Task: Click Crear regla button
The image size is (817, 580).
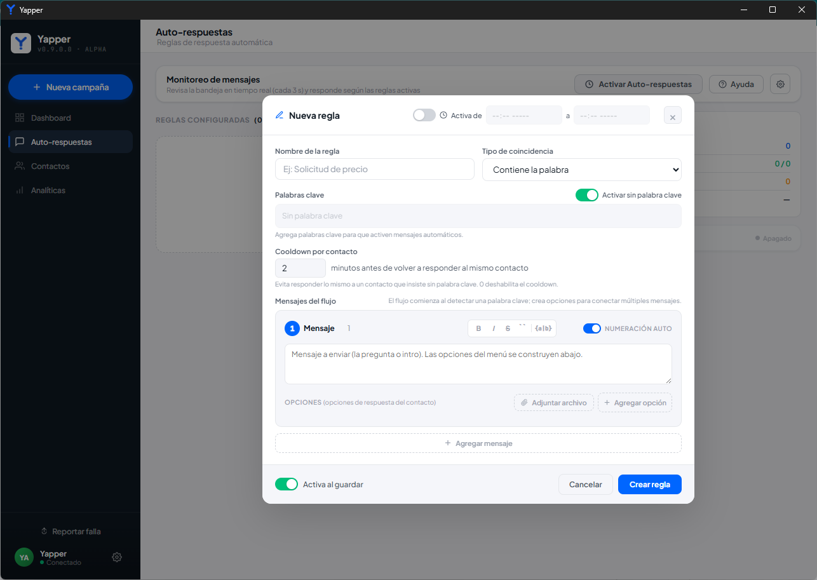Action: pyautogui.click(x=650, y=484)
